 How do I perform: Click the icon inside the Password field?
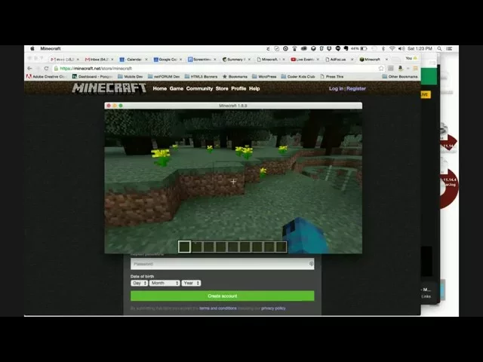(311, 263)
